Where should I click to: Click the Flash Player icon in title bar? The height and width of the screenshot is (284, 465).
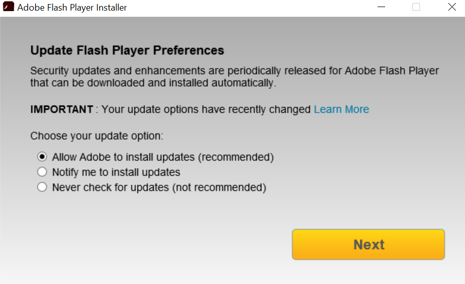point(9,8)
